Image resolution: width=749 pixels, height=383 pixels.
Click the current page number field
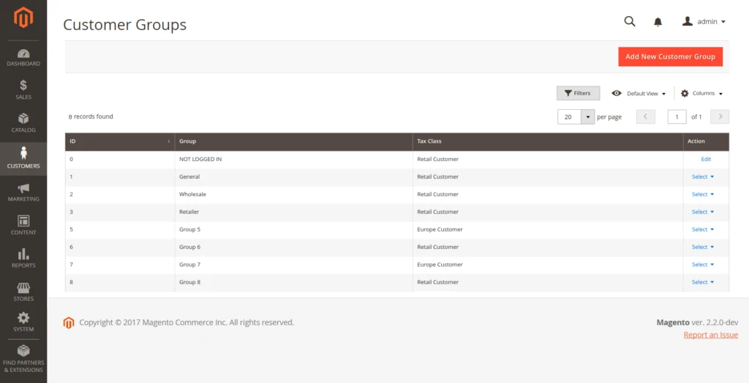click(677, 117)
